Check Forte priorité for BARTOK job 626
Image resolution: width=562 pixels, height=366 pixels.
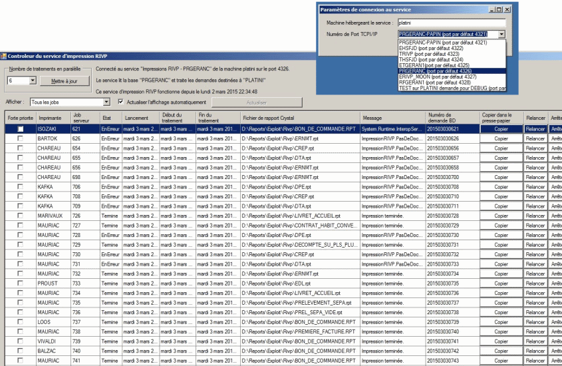click(21, 138)
